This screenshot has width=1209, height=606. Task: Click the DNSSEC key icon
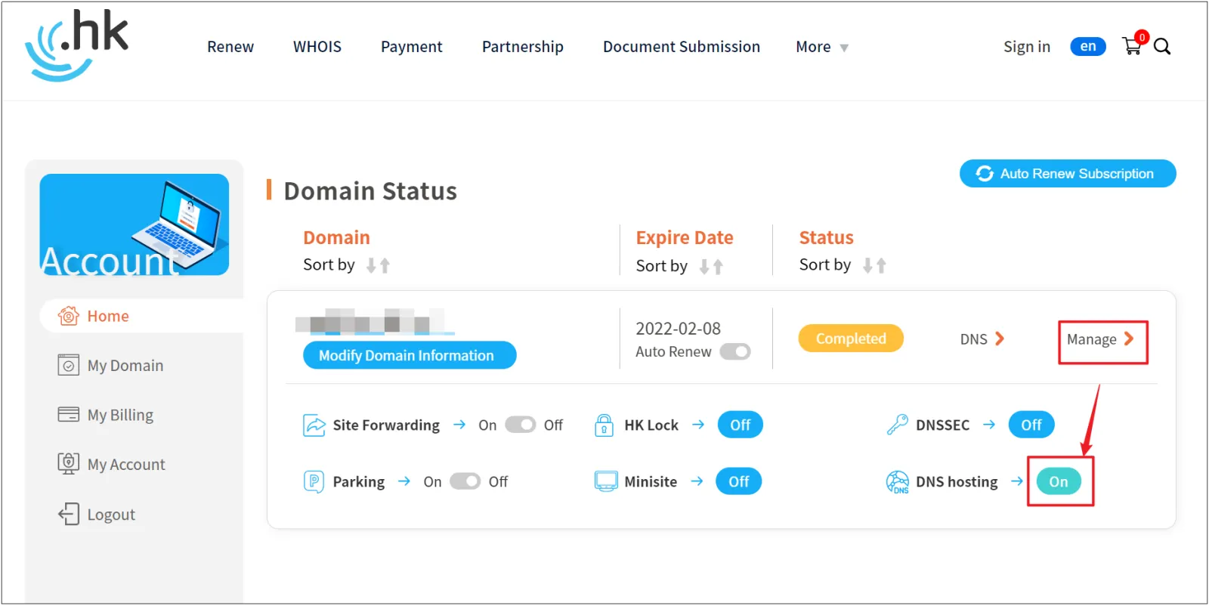(897, 425)
